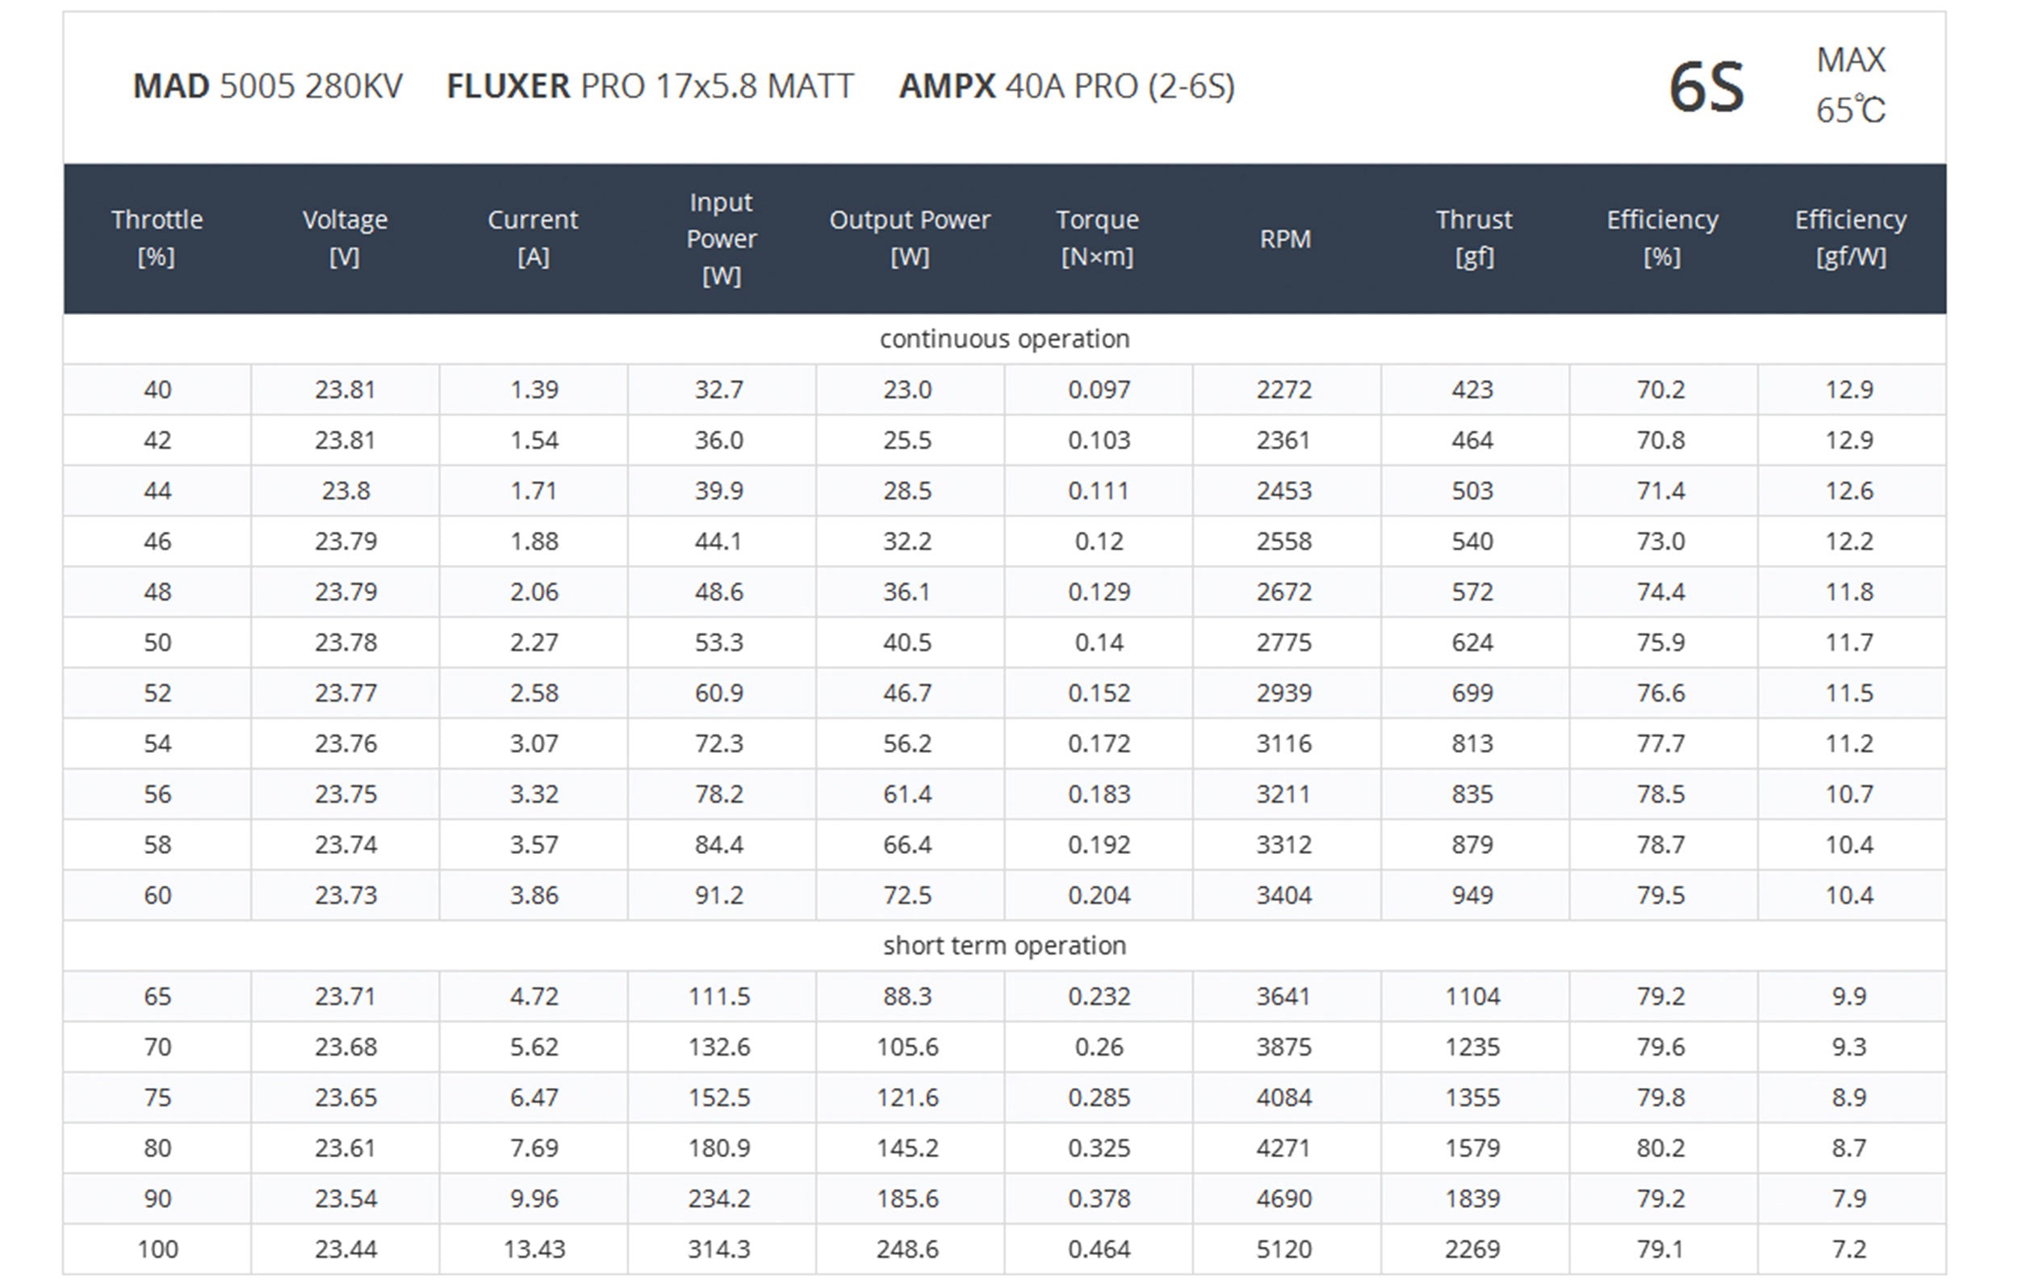Click the Efficiency [%] column header
The image size is (2018, 1284).
click(x=1662, y=238)
